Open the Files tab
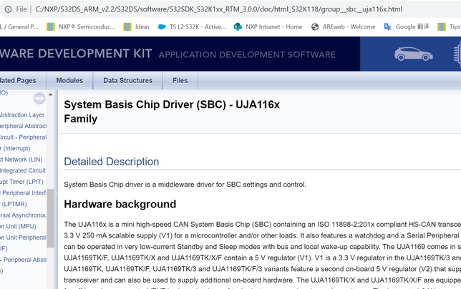Image resolution: width=461 pixels, height=289 pixels. (x=180, y=80)
